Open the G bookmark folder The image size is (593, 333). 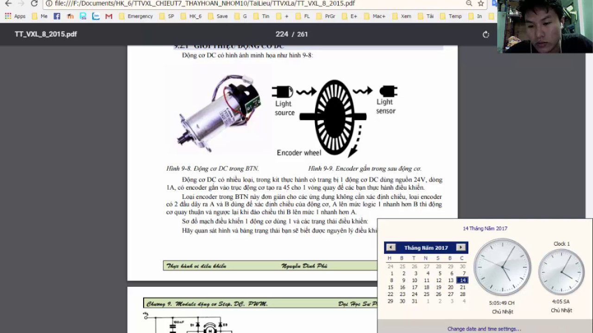coord(240,16)
